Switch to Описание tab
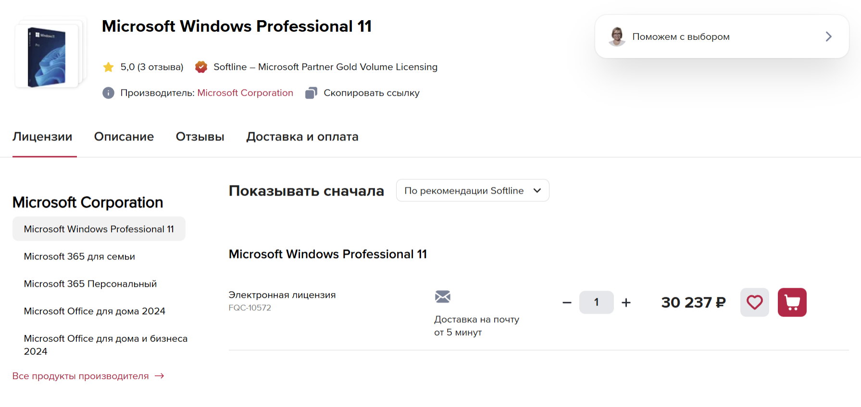 [124, 137]
